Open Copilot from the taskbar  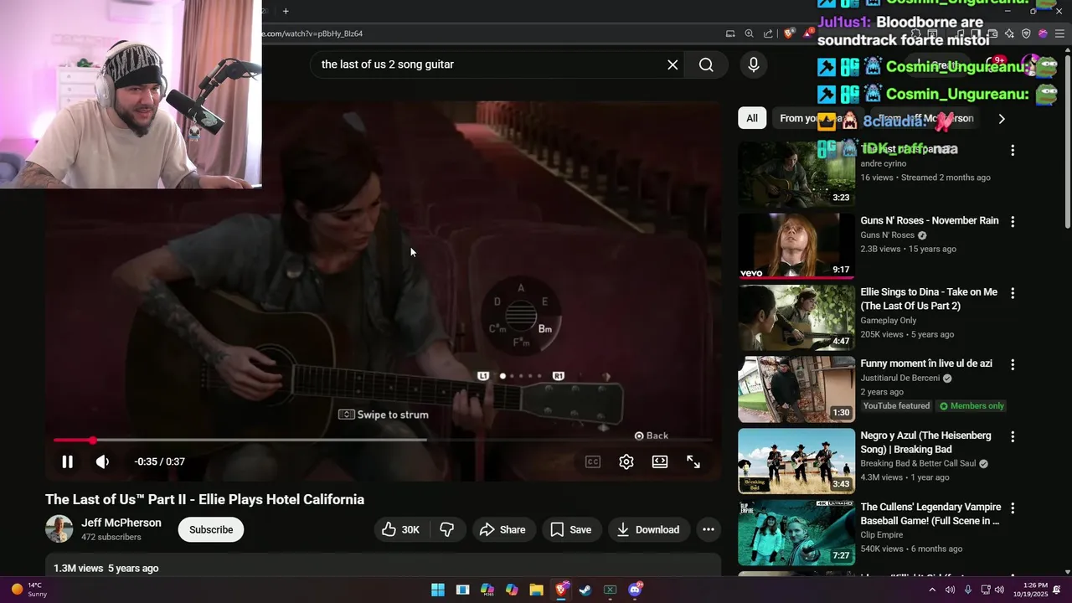[512, 590]
